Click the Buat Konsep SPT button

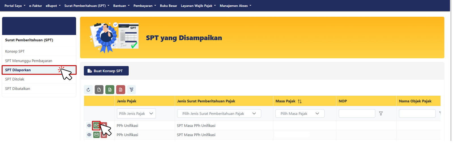(106, 71)
